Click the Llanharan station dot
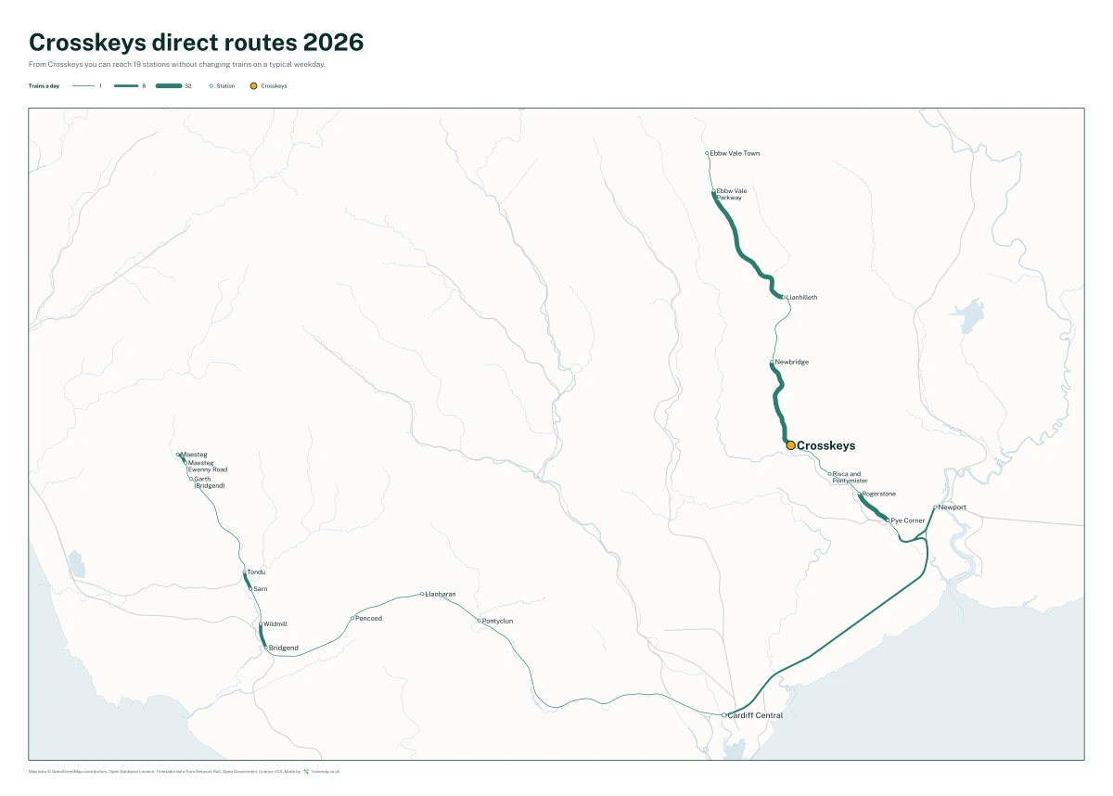The image size is (1113, 796). tap(422, 594)
